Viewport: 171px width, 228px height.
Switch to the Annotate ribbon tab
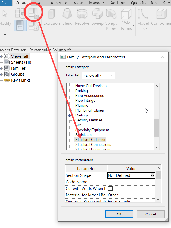point(59,3)
